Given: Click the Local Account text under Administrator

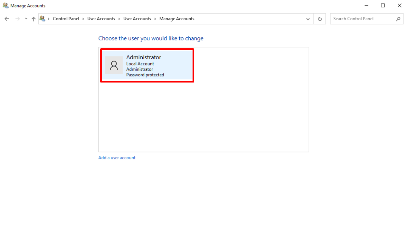Looking at the screenshot, I should tap(140, 63).
